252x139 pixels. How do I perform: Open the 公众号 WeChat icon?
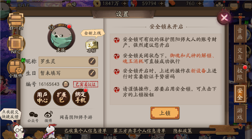[x=33, y=117]
